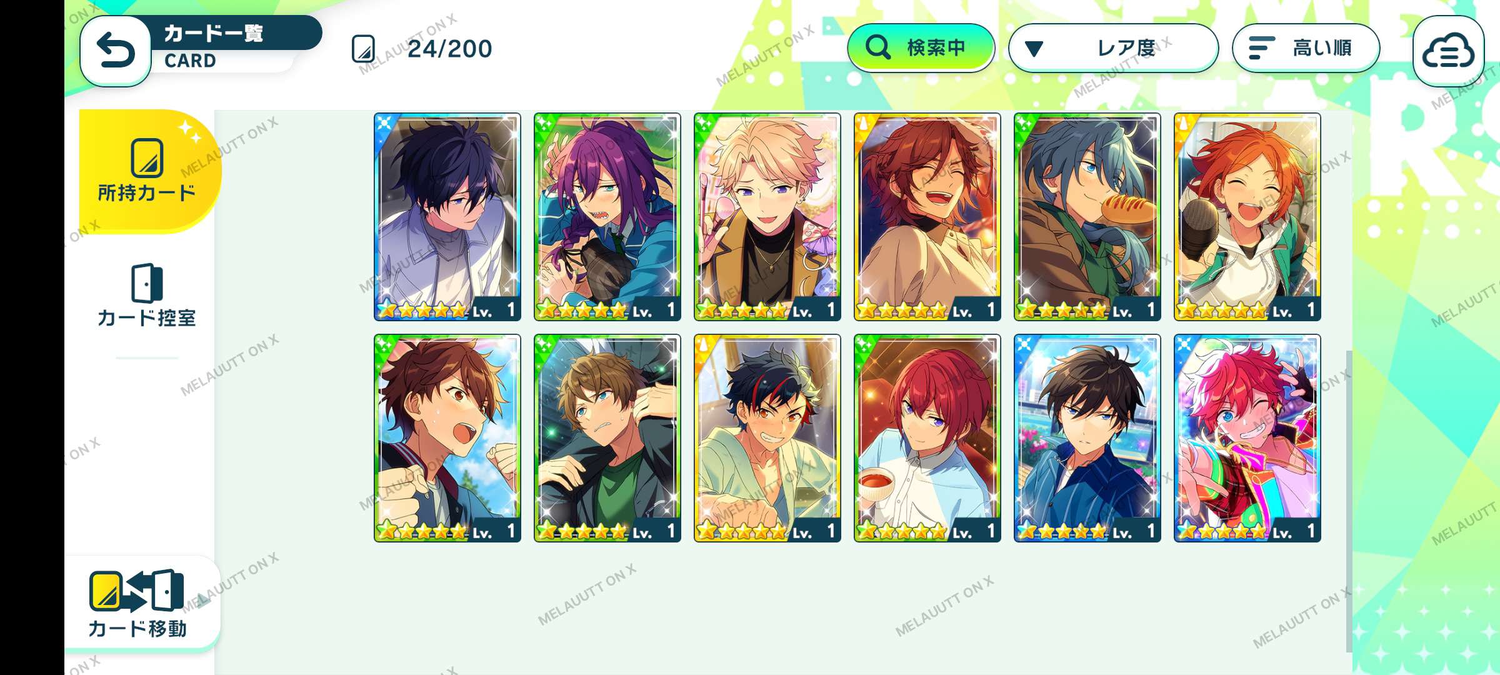The image size is (1500, 675).
Task: Switch to the 所持カード tab
Action: 149,171
